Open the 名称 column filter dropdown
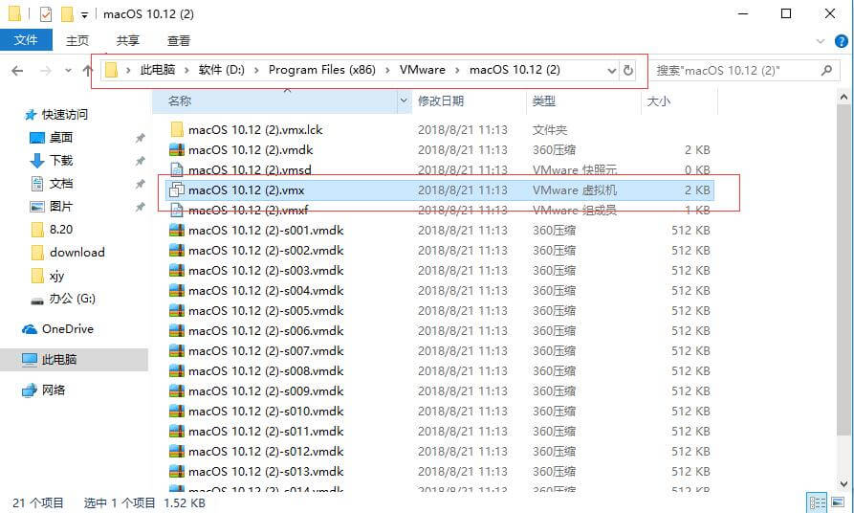The image size is (854, 513). [404, 100]
